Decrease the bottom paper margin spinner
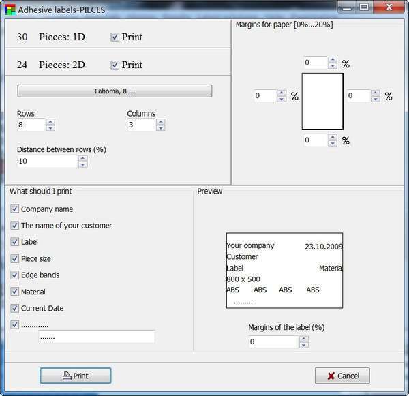 pos(333,143)
